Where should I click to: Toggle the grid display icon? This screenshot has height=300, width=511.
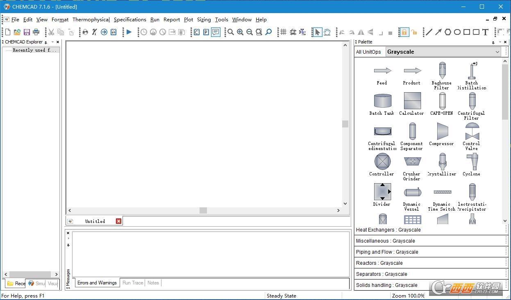[x=283, y=32]
